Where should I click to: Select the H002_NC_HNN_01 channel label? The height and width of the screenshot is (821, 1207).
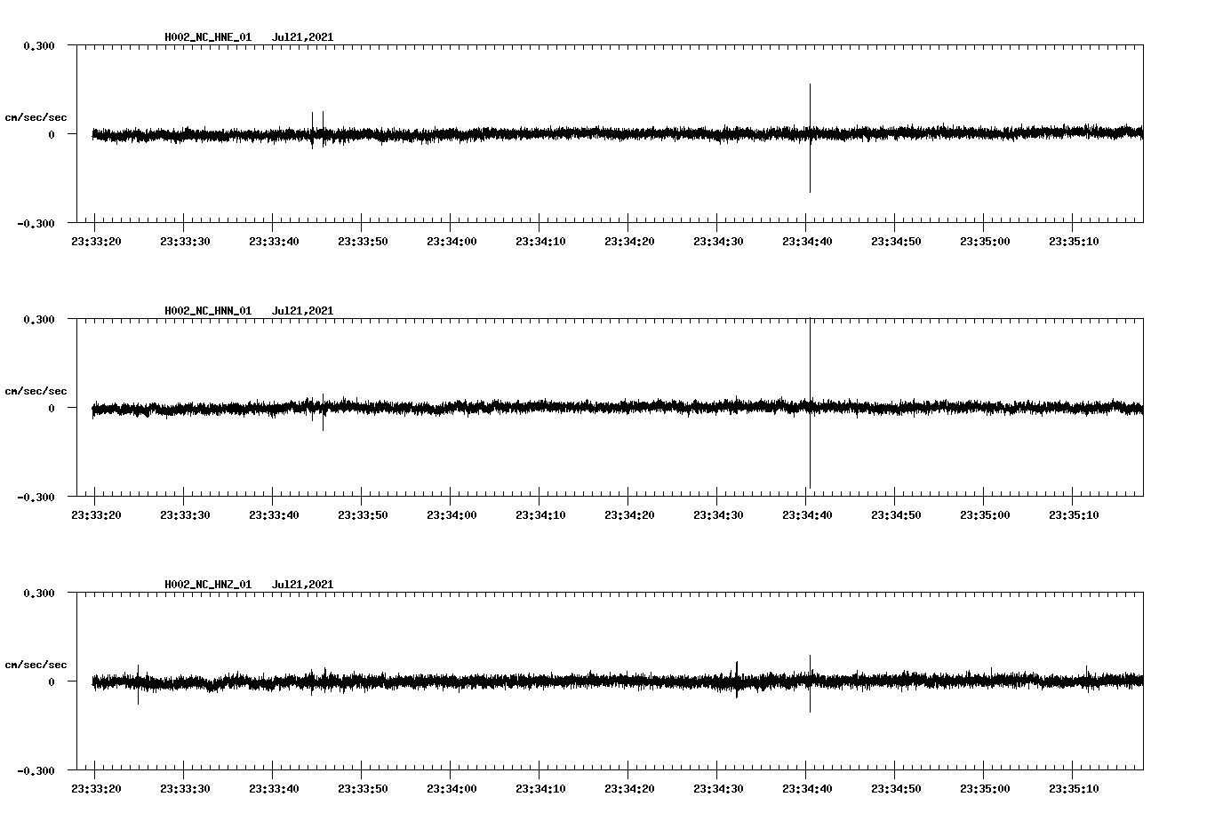[206, 310]
